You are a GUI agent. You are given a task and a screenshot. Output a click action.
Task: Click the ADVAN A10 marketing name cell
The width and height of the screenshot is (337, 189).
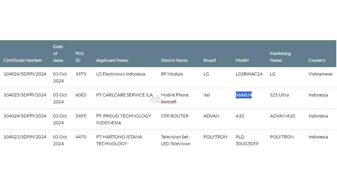[282, 116]
